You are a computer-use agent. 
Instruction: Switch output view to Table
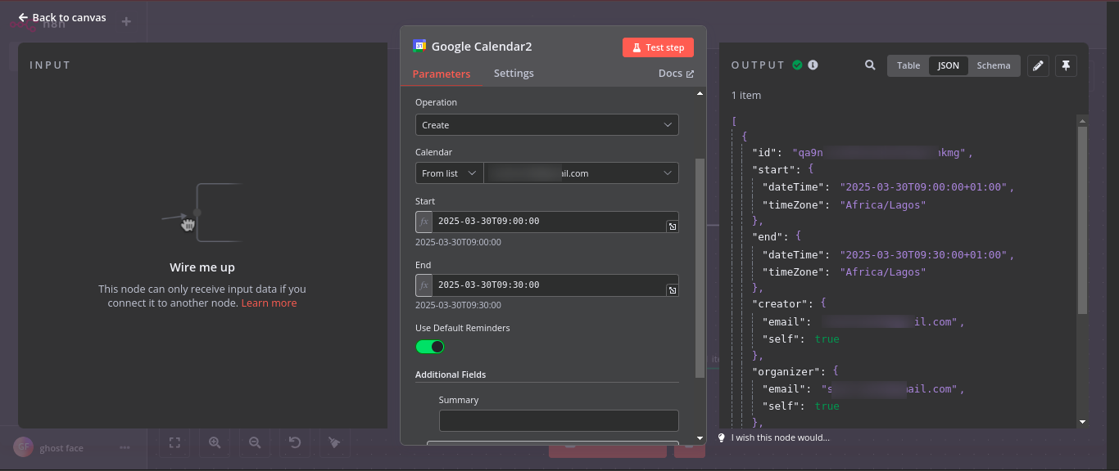click(x=908, y=65)
